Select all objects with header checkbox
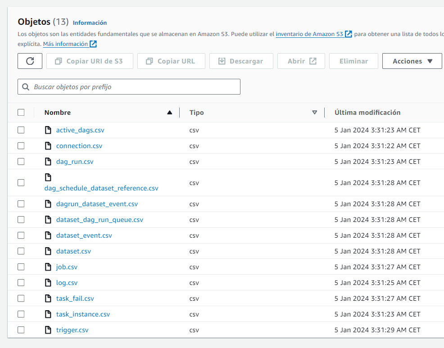Screen dimensions: 444x348 click(x=21, y=113)
